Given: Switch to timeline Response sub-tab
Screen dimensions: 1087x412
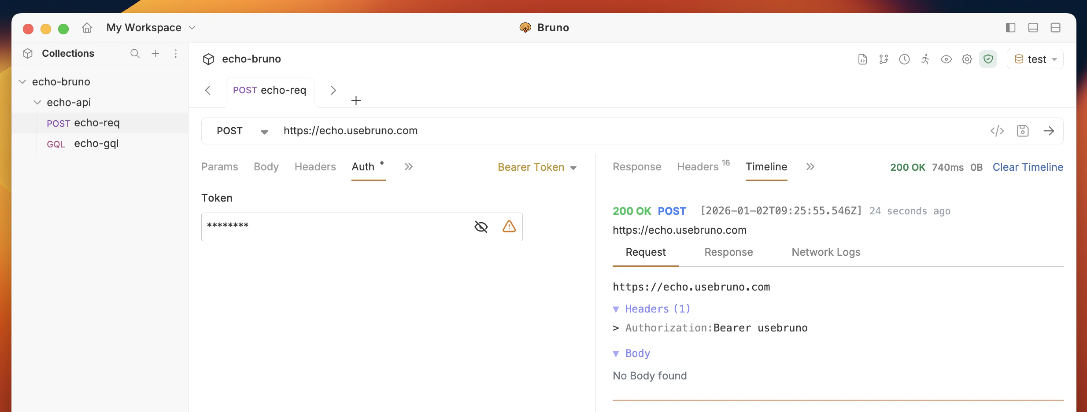Looking at the screenshot, I should click(728, 252).
